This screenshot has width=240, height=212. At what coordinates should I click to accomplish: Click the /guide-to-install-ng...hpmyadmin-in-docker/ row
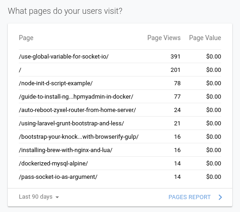pyautogui.click(x=120, y=96)
